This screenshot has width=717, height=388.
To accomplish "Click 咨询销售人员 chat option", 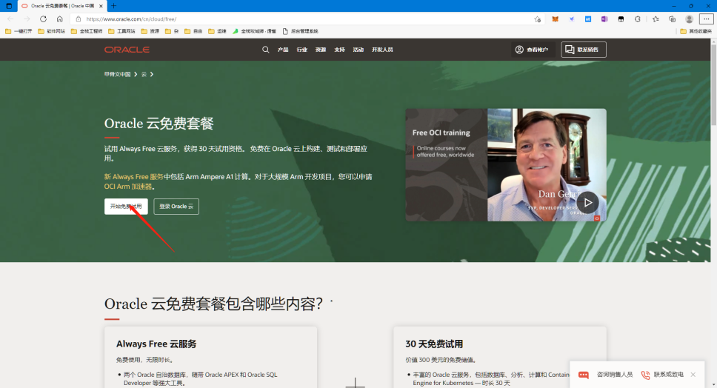I will [605, 374].
